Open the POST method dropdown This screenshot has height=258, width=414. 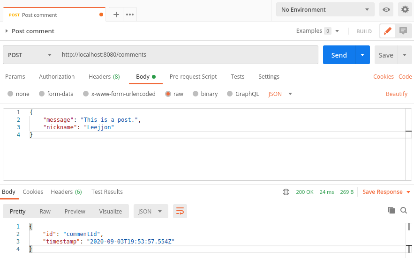pos(30,55)
